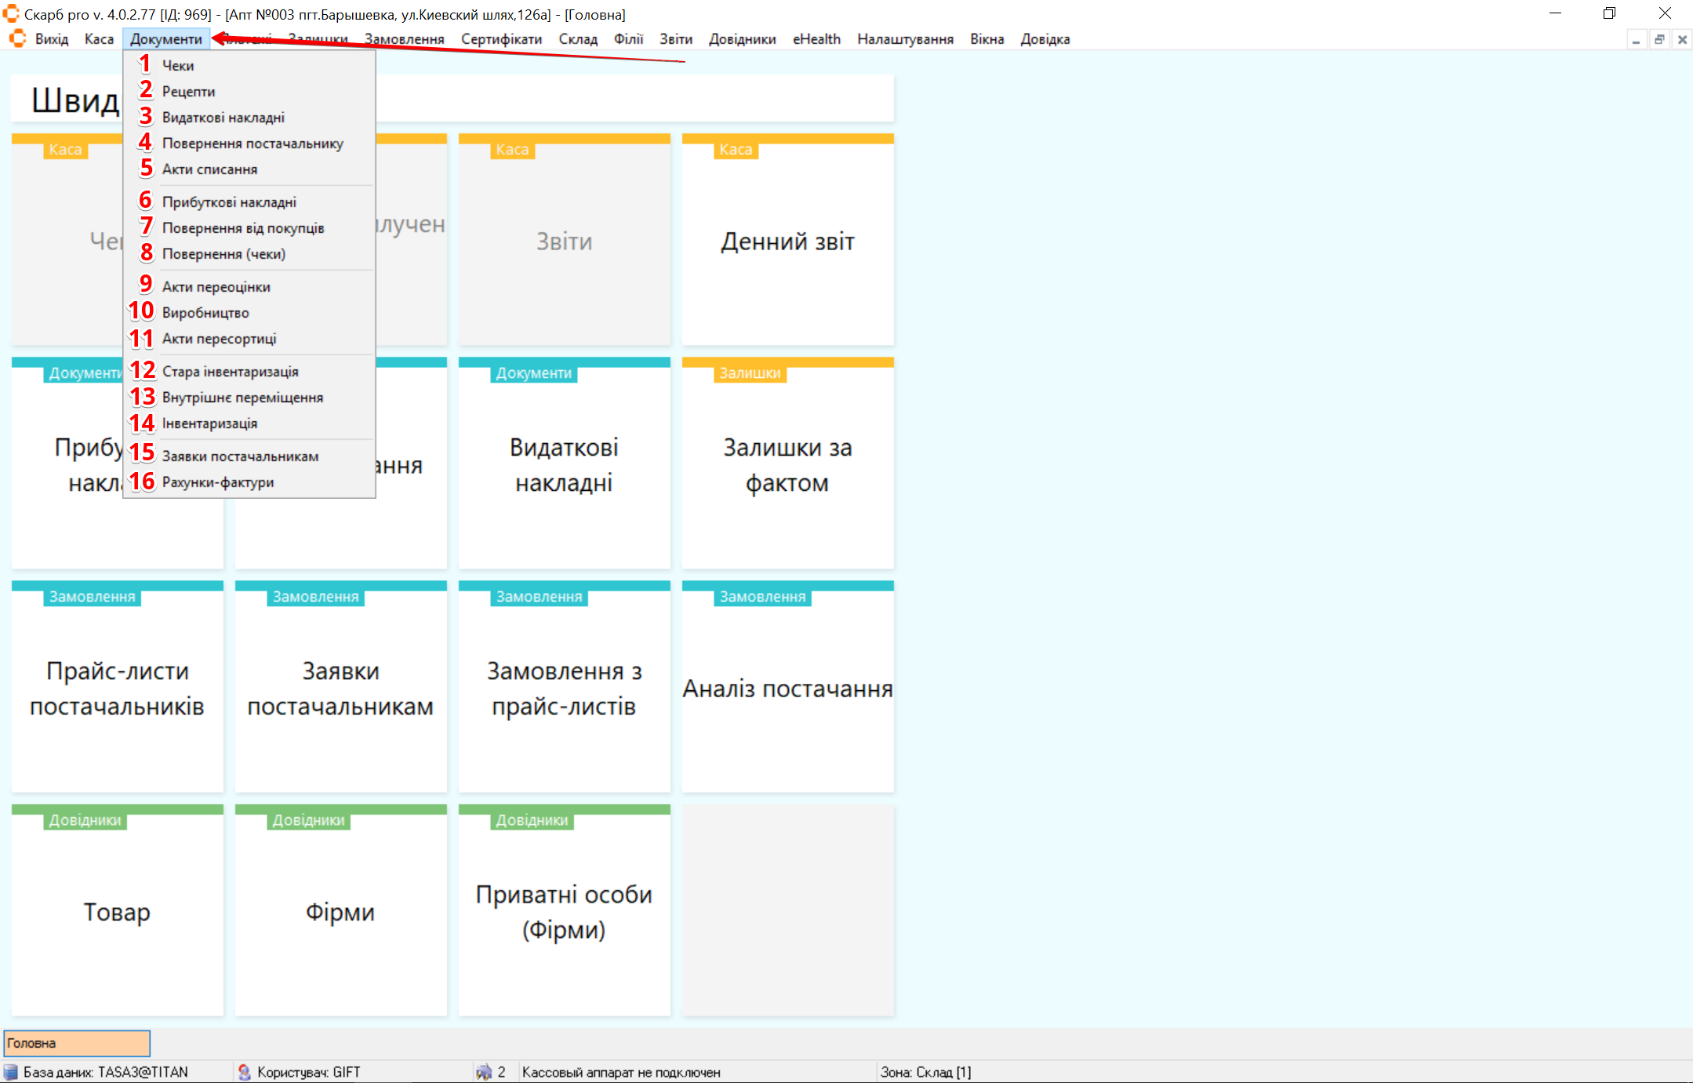Viewport: 1693px width, 1083px height.
Task: Click the user icon next to Користувач
Action: 244,1072
